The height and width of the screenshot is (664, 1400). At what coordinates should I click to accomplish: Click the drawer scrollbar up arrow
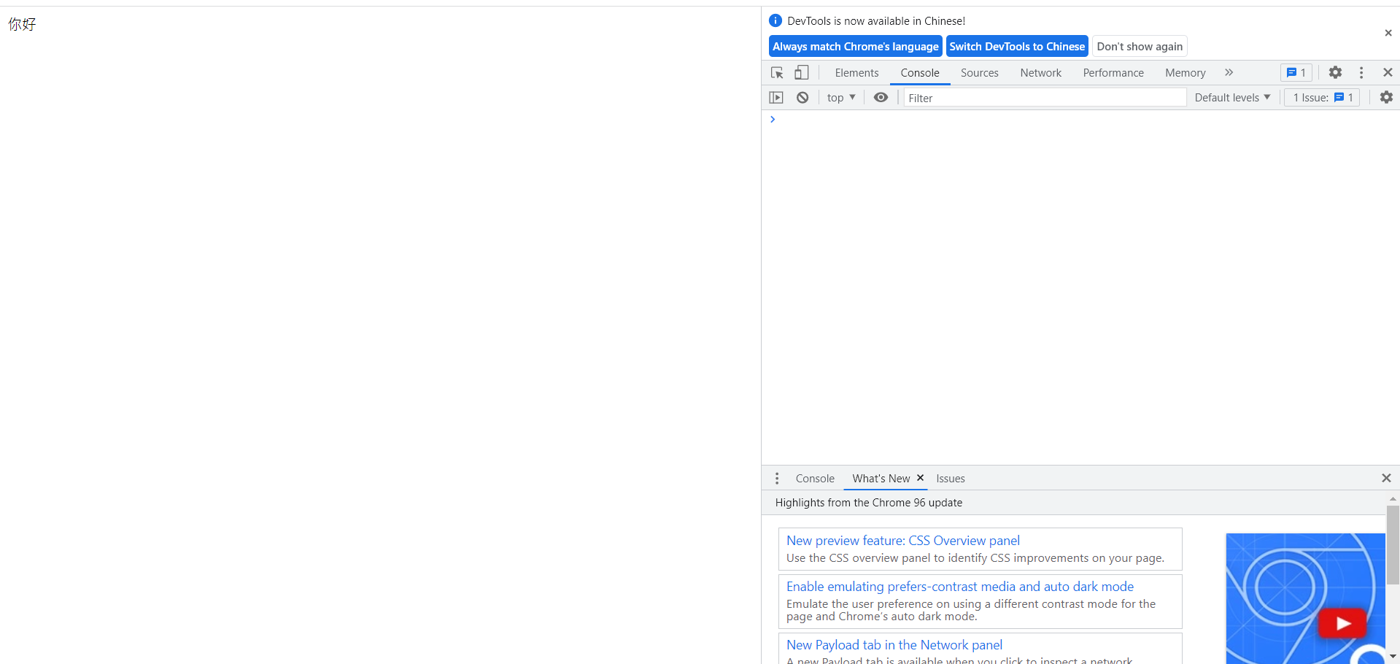click(1393, 498)
